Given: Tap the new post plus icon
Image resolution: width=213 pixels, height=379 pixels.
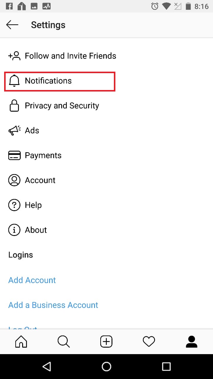Looking at the screenshot, I should click(x=106, y=342).
